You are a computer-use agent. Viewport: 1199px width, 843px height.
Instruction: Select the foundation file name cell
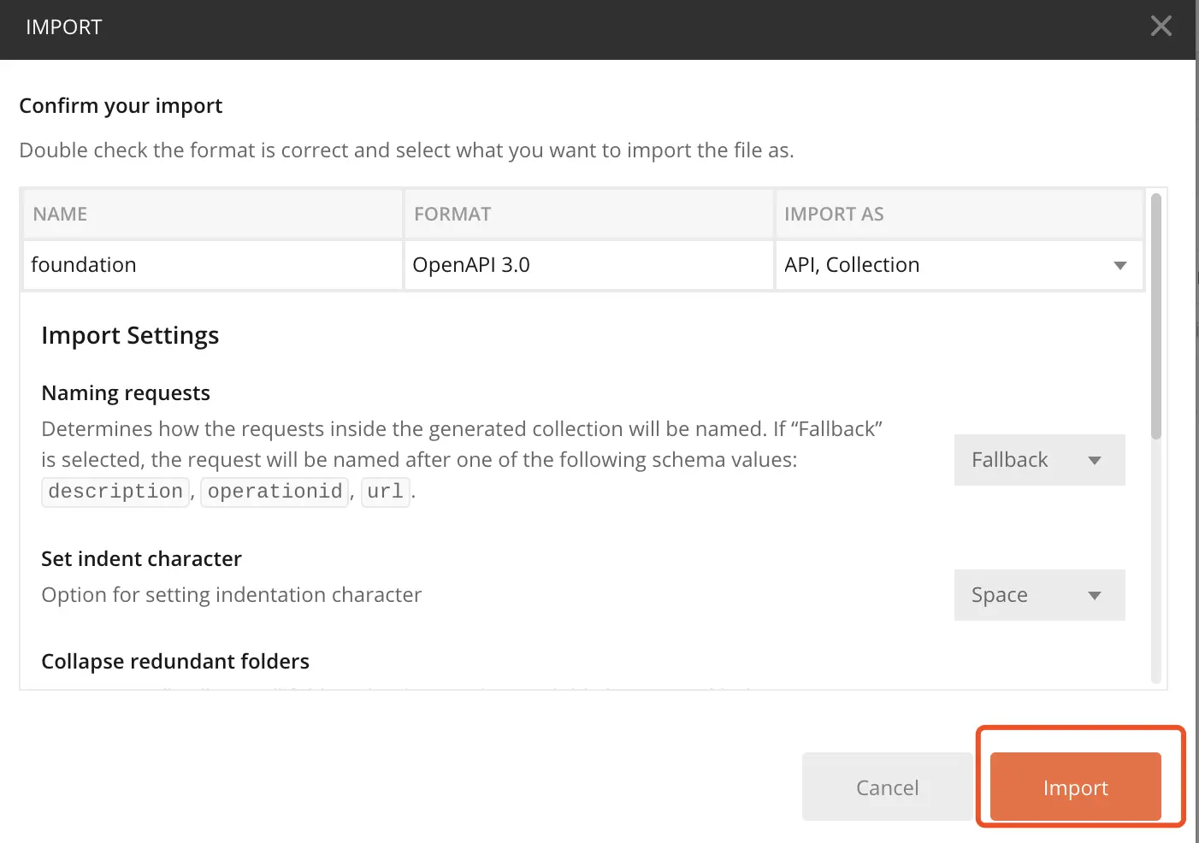[84, 265]
